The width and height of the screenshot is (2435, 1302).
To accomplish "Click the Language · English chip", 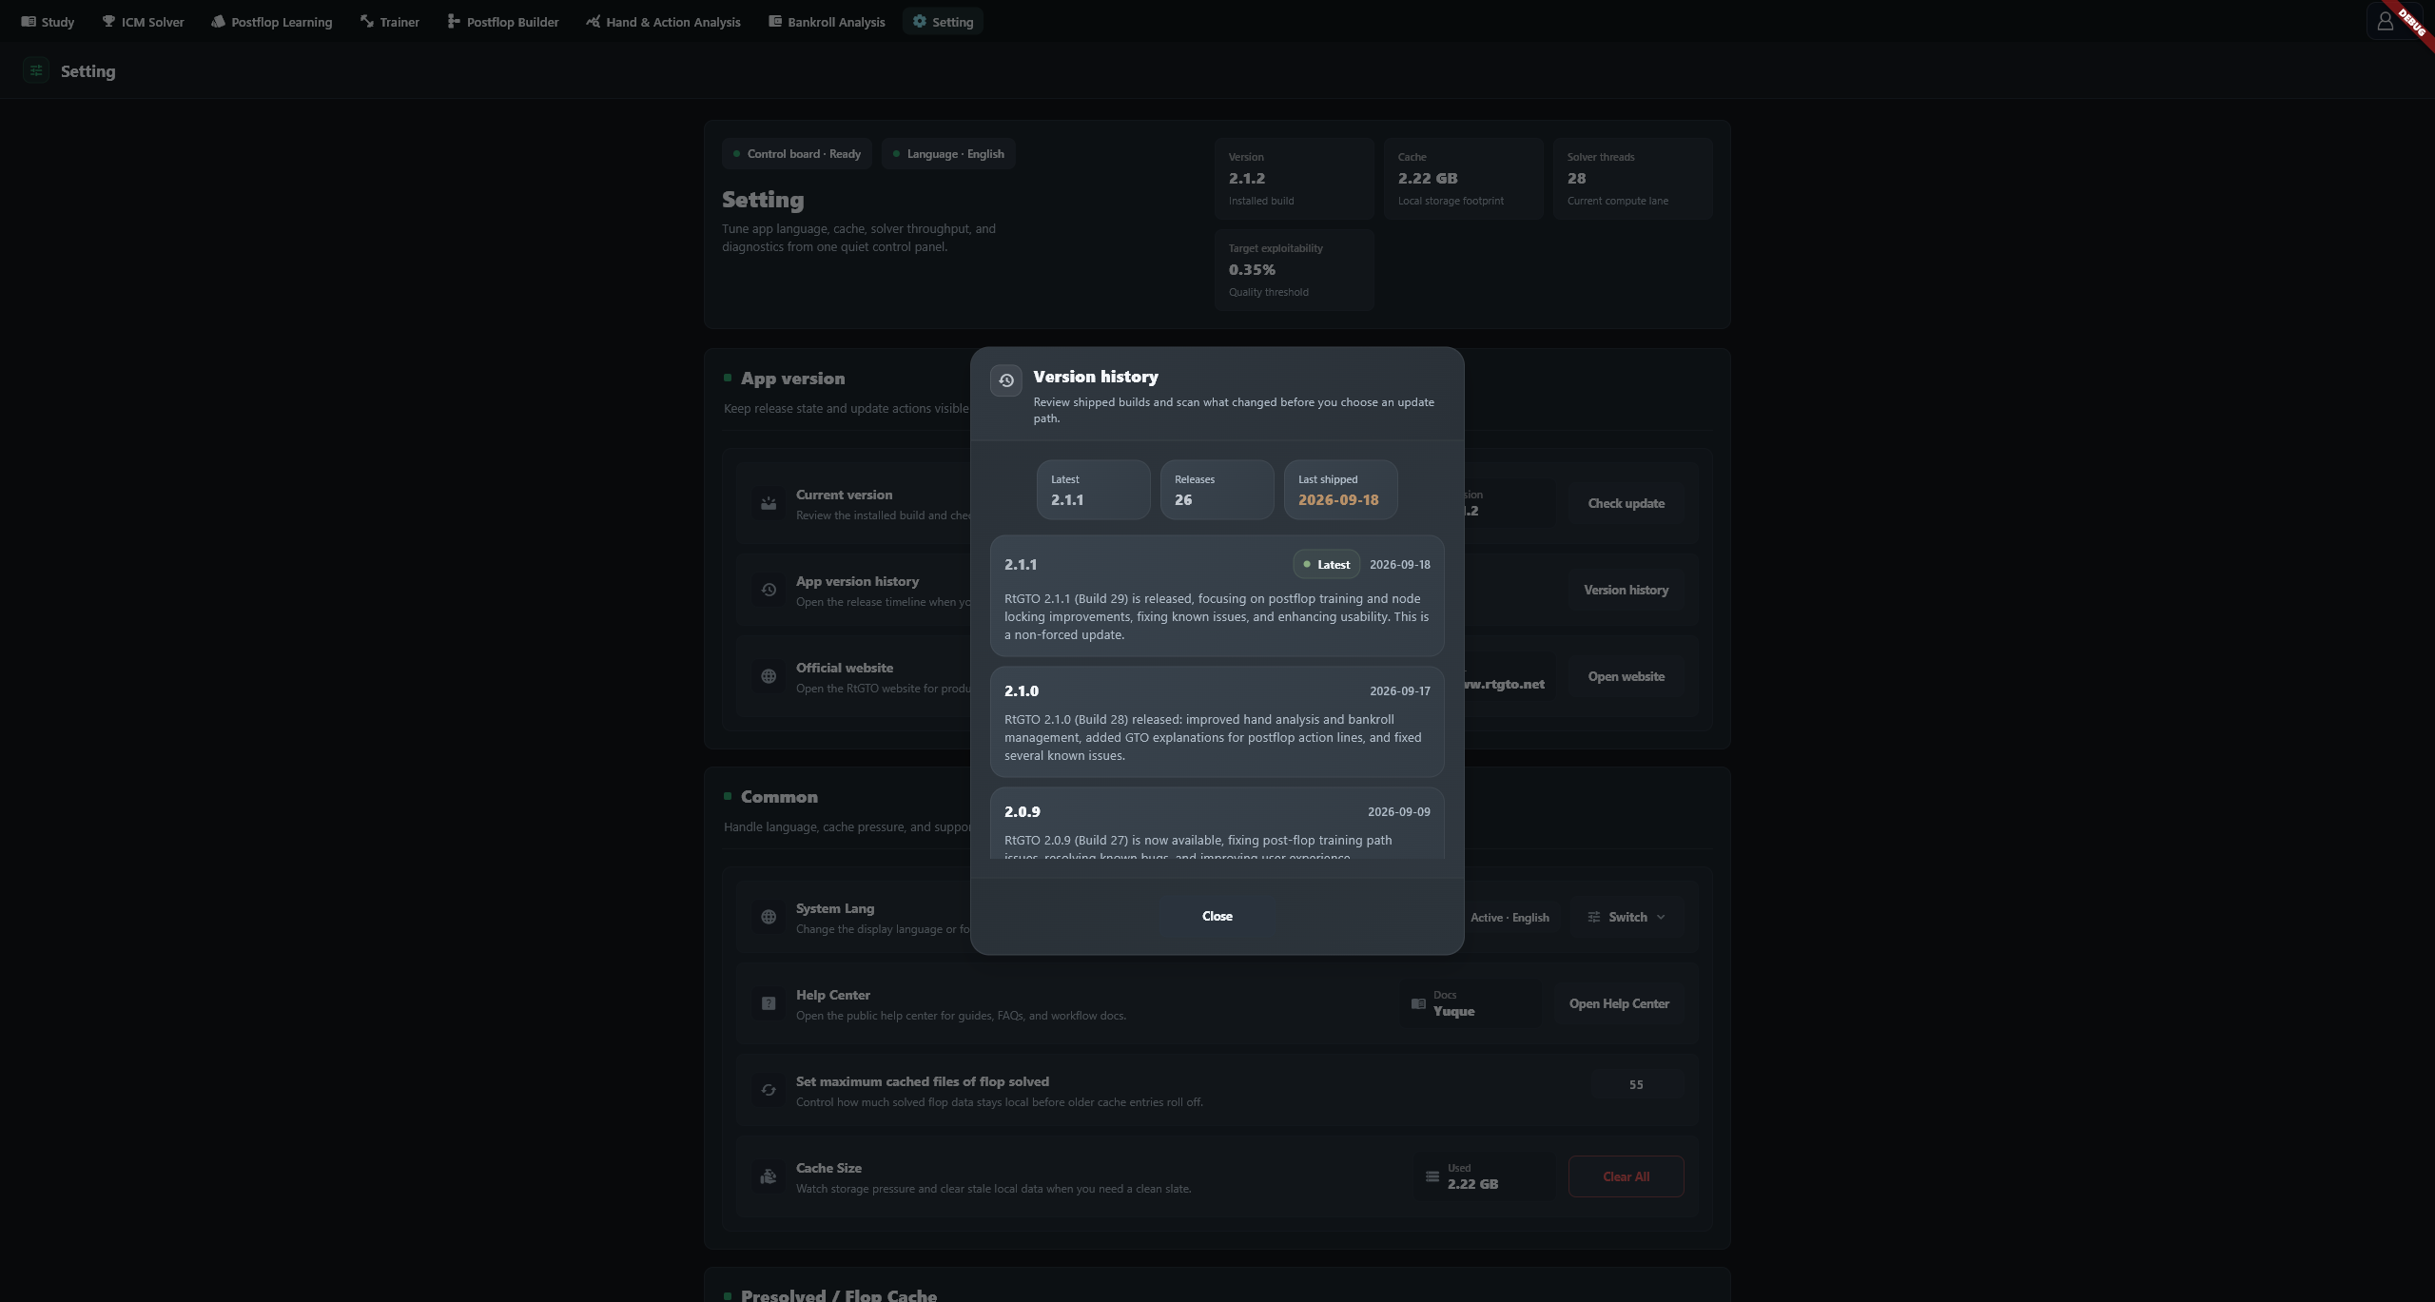I will point(948,154).
